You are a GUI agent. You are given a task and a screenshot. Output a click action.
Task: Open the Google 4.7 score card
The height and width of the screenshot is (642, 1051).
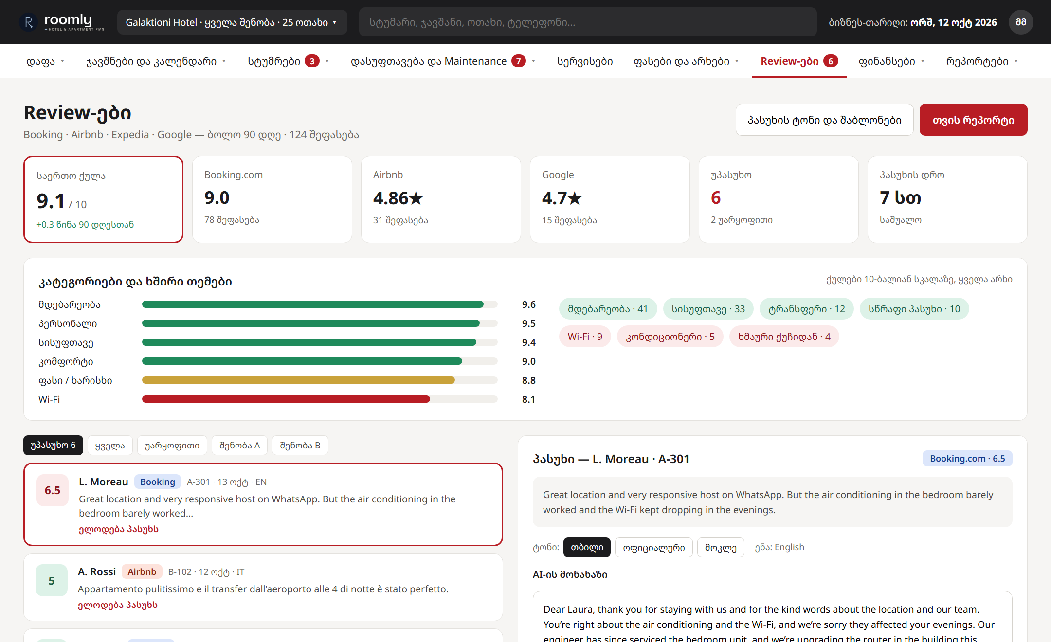click(x=610, y=199)
